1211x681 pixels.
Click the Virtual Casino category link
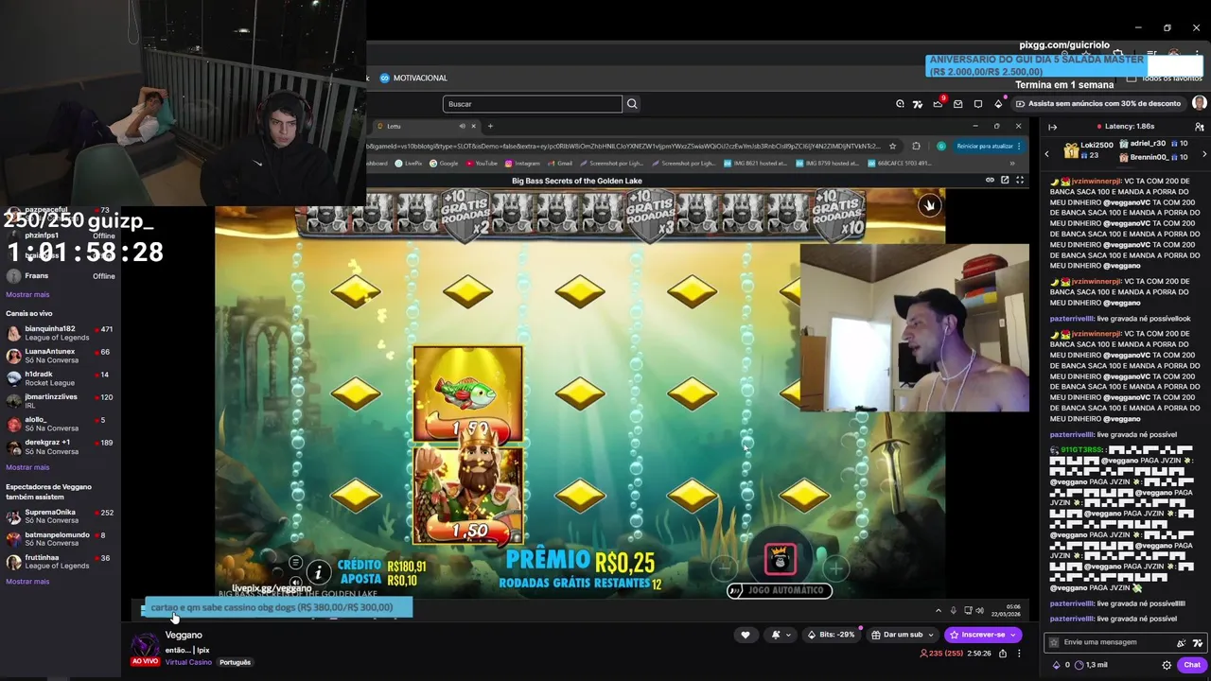(x=188, y=662)
